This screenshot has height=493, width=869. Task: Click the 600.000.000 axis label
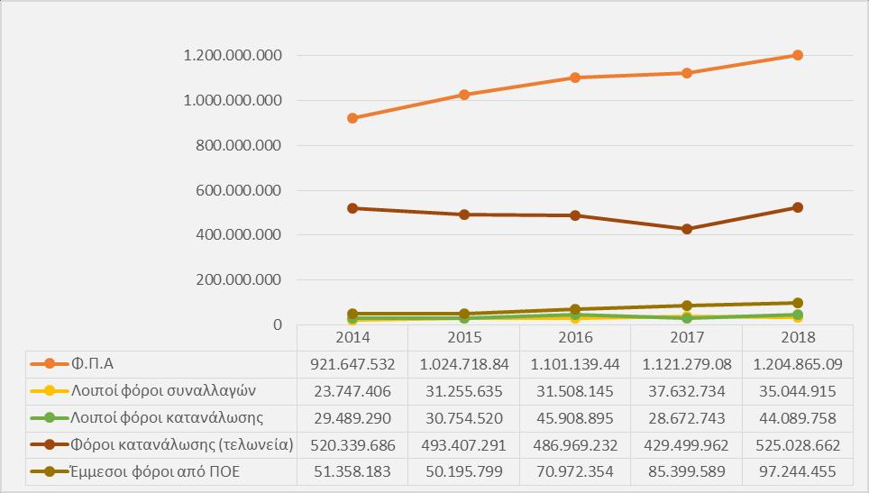point(238,190)
